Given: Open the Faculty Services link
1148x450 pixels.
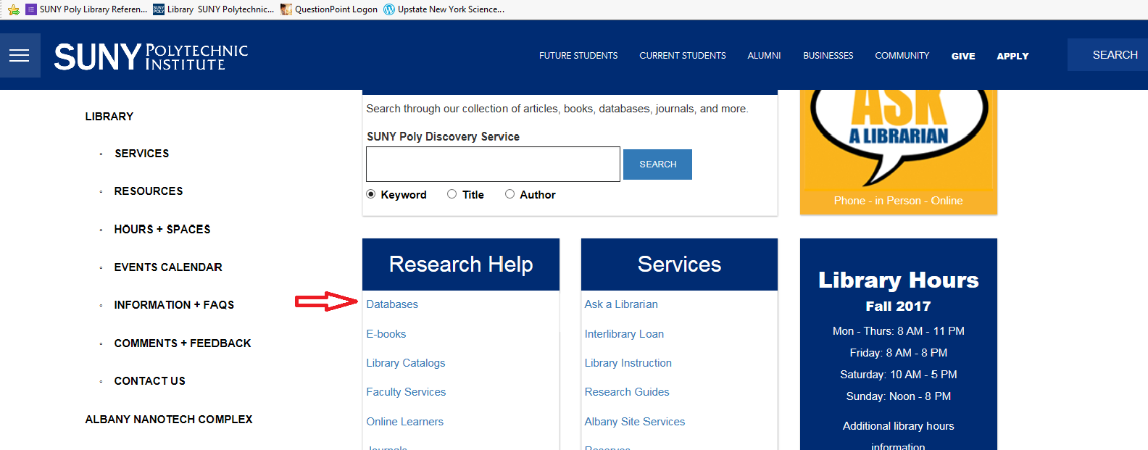Looking at the screenshot, I should 406,392.
